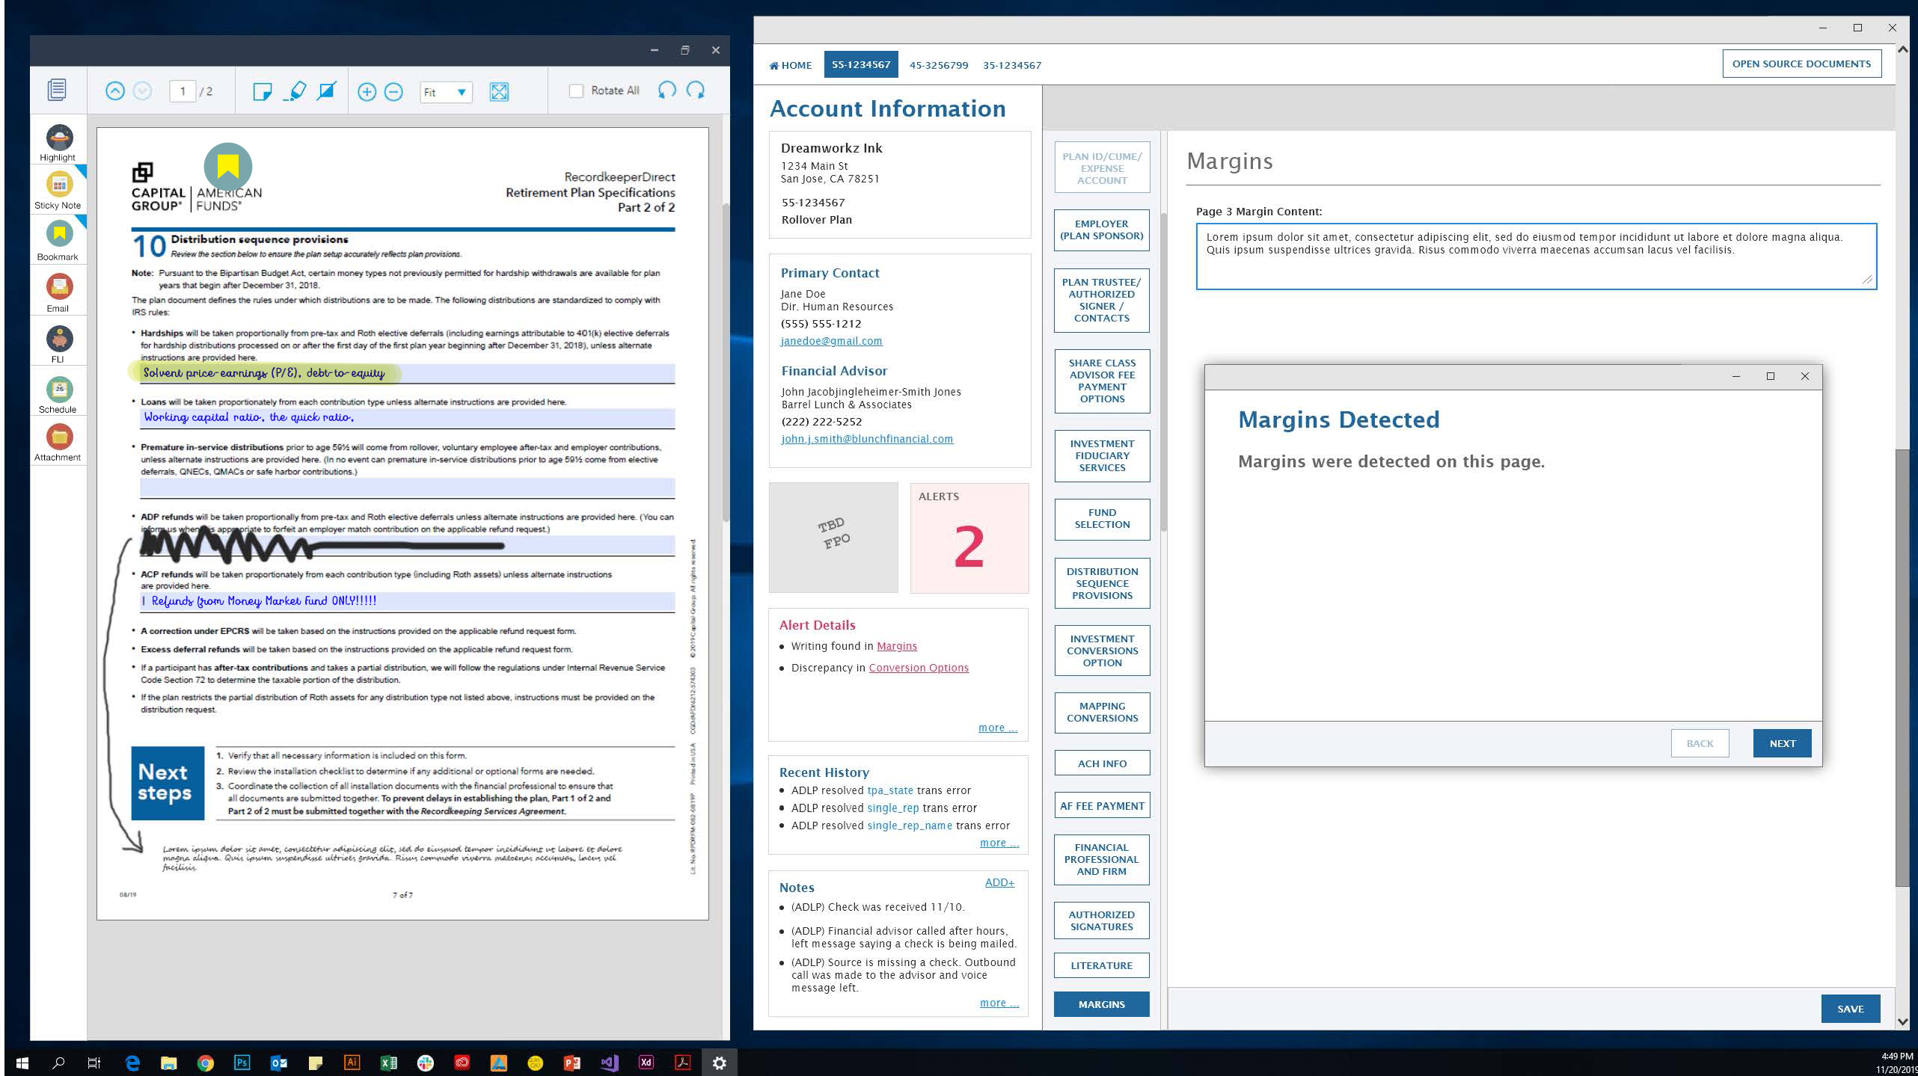This screenshot has width=1918, height=1076.
Task: Go to the previous page arrow
Action: pos(114,91)
